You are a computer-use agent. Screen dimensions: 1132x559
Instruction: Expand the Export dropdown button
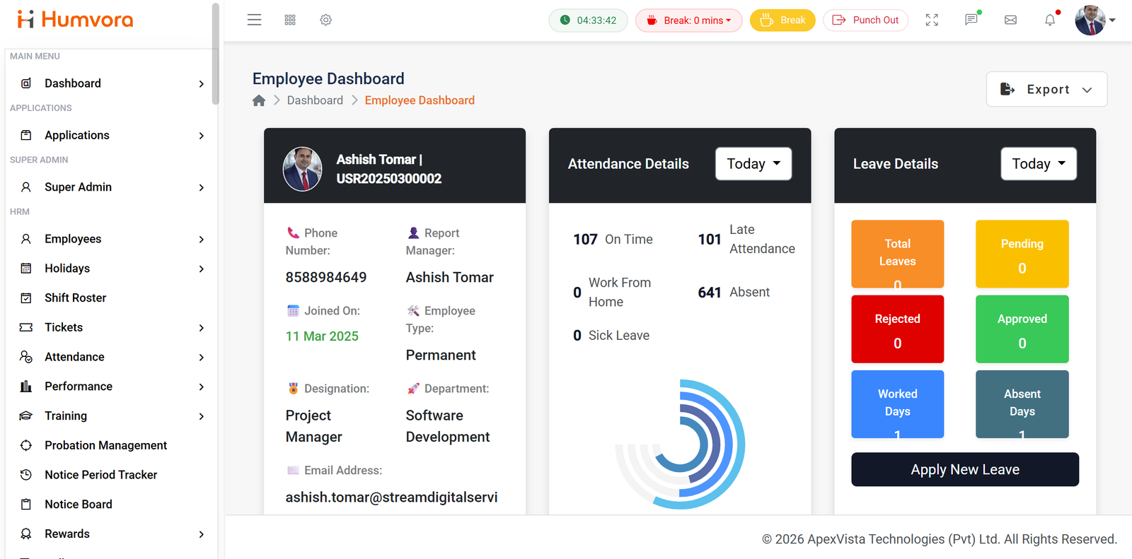(x=1046, y=89)
